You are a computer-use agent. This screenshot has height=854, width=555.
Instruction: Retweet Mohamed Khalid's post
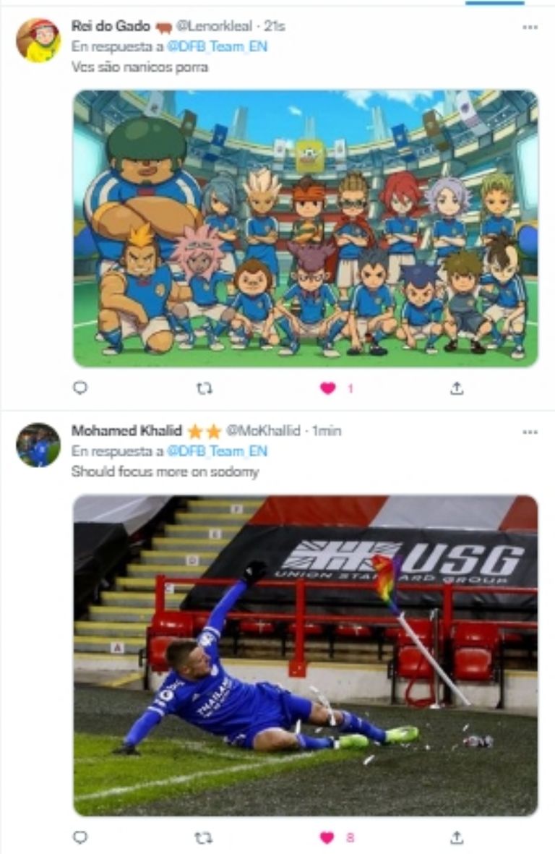[x=204, y=837]
